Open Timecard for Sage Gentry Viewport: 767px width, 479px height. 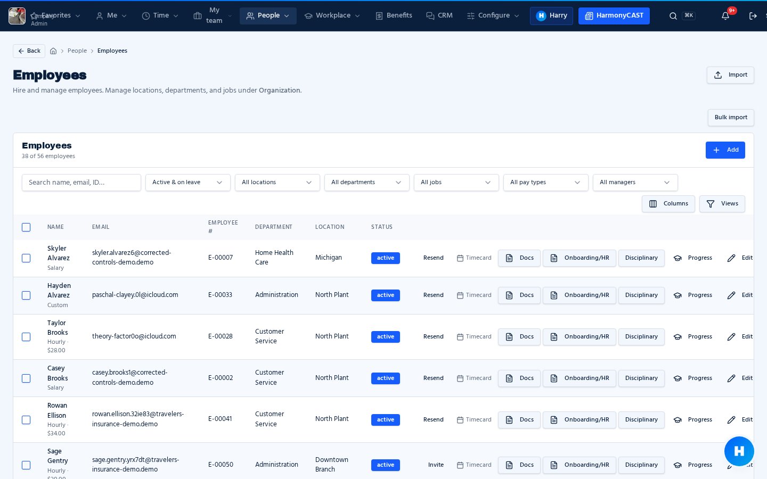[x=474, y=465]
